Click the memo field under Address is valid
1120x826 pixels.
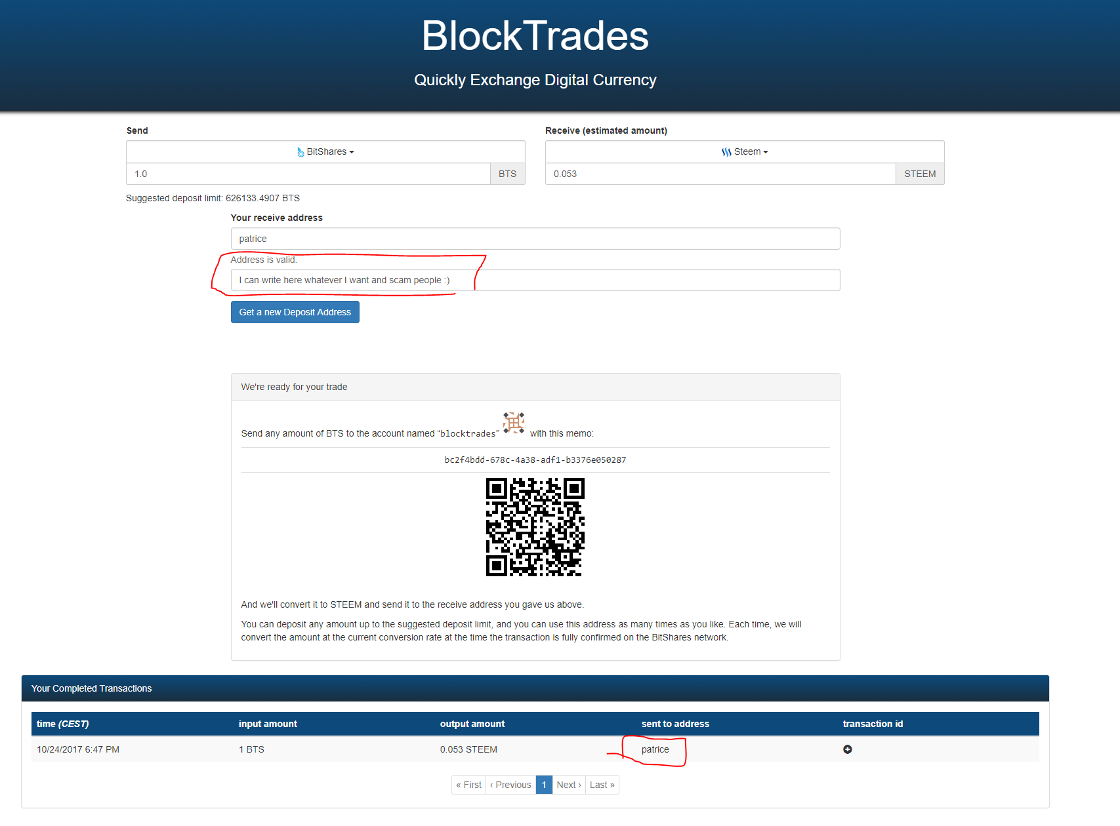click(535, 280)
